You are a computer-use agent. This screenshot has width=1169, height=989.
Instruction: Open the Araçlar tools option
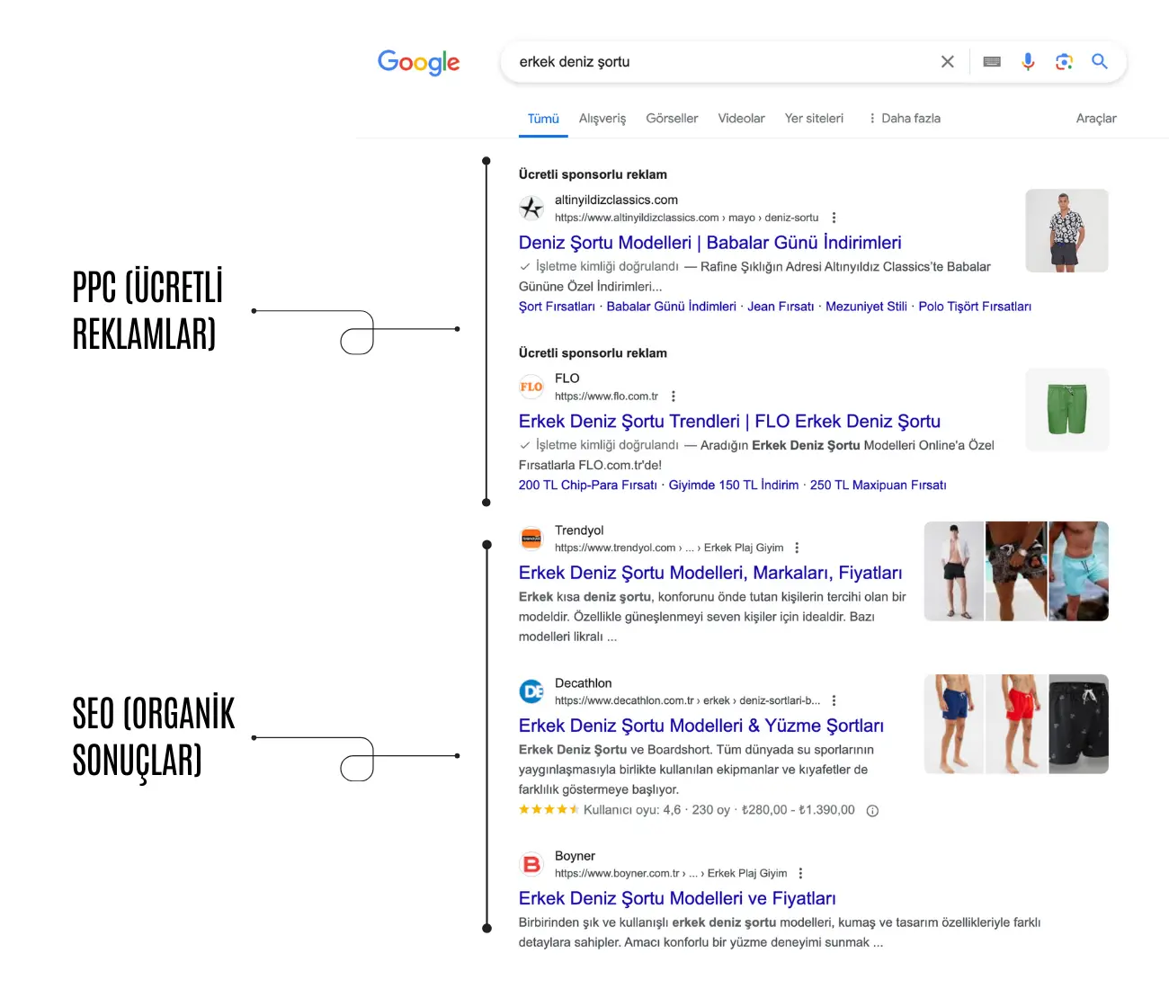pyautogui.click(x=1096, y=119)
